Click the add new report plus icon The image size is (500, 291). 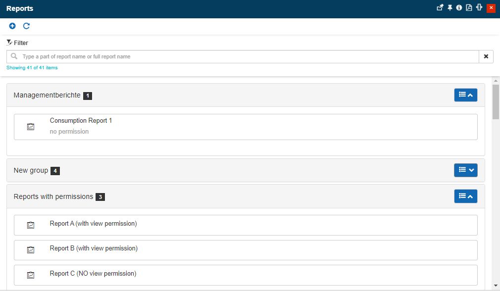12,26
